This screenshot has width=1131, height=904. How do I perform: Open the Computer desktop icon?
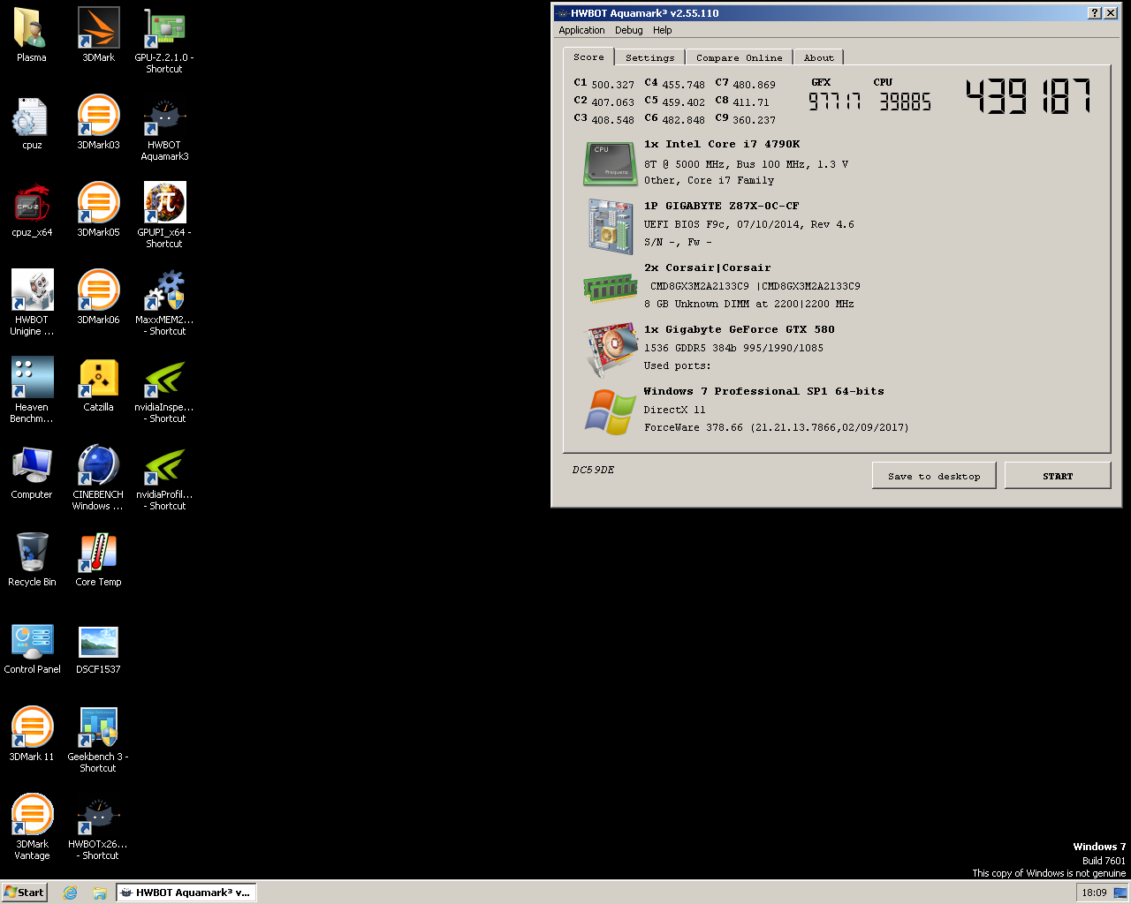click(32, 472)
